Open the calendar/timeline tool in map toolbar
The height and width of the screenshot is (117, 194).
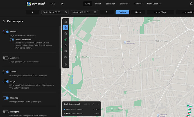coord(66,22)
